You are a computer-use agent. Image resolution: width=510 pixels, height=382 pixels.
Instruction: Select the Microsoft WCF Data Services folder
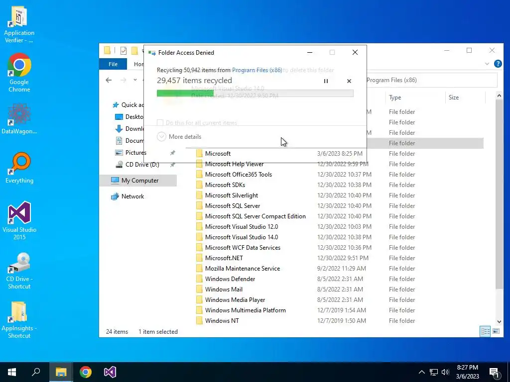point(243,248)
